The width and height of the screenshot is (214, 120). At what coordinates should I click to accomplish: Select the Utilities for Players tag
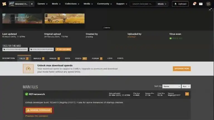tap(42, 49)
